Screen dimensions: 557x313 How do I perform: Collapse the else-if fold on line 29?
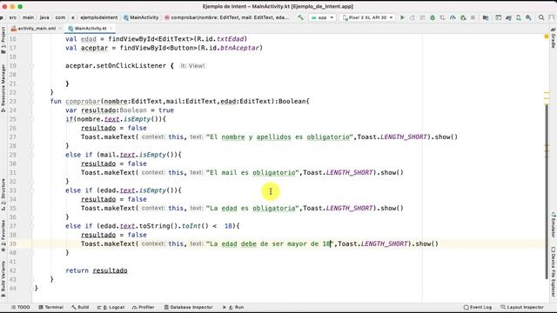(x=31, y=155)
